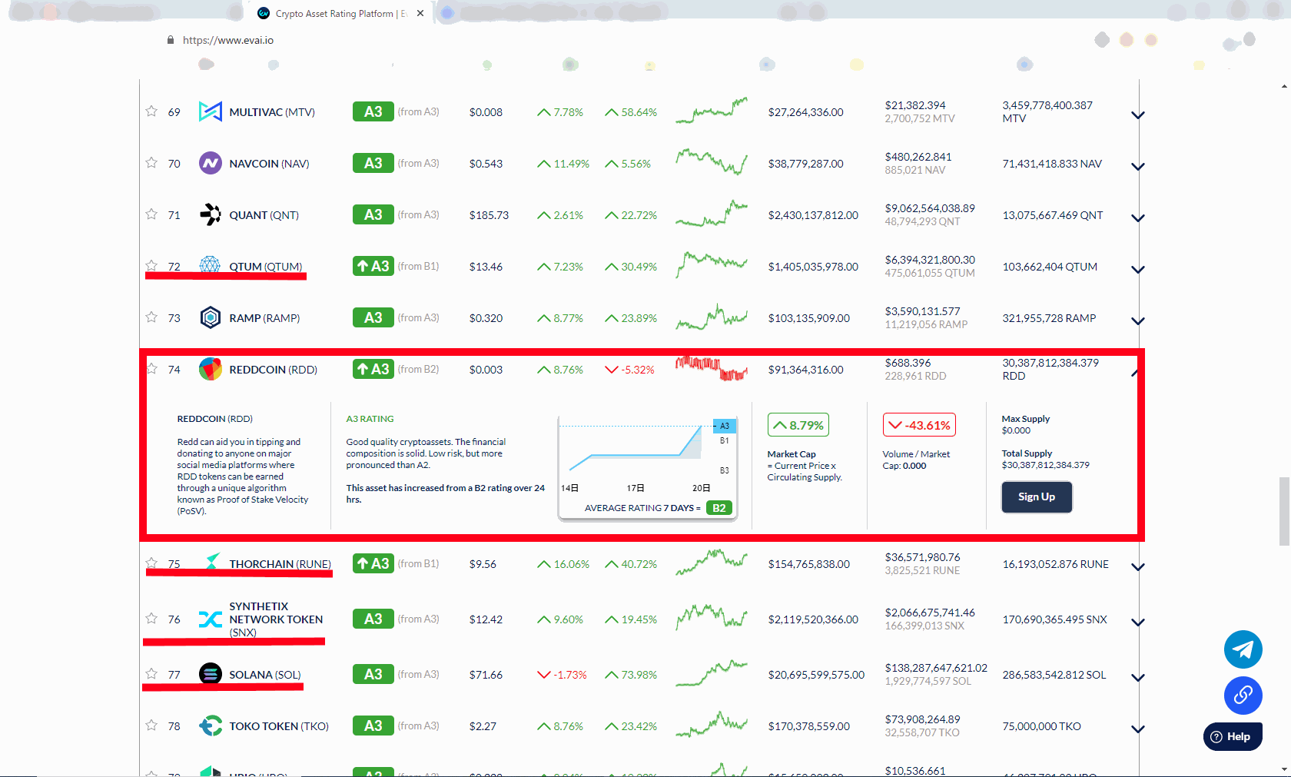Click the upgraded A3 badge for THORChain
This screenshot has width=1291, height=777.
coord(373,564)
